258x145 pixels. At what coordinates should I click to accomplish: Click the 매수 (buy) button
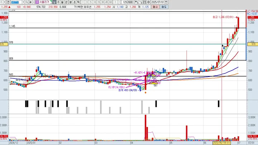point(155,7)
